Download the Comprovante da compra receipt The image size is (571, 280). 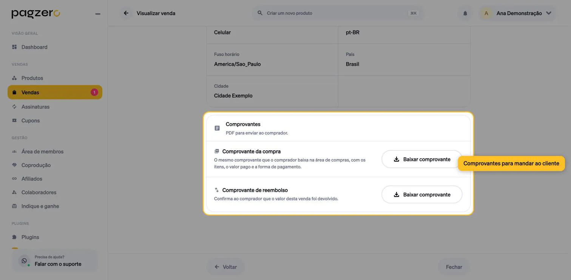point(422,159)
